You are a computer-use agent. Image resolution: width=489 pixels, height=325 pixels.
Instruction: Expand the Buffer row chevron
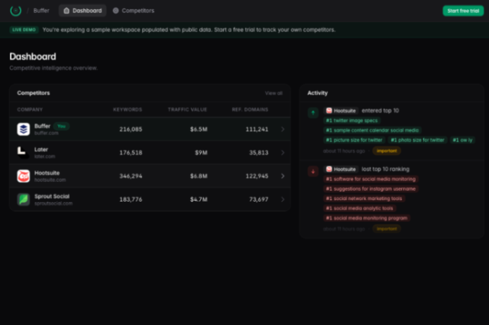click(x=282, y=129)
